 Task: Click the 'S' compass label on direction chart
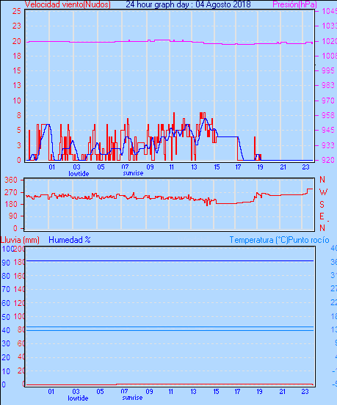coord(322,204)
